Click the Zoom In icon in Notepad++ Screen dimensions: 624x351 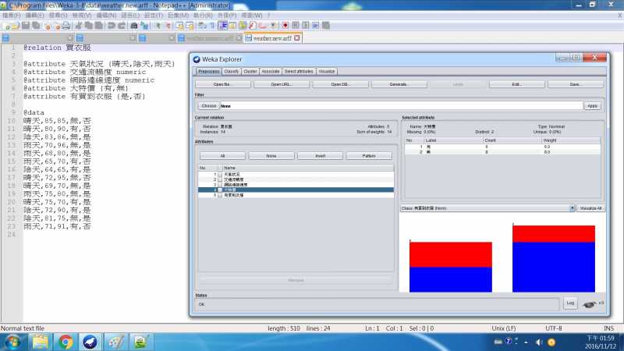(x=158, y=26)
